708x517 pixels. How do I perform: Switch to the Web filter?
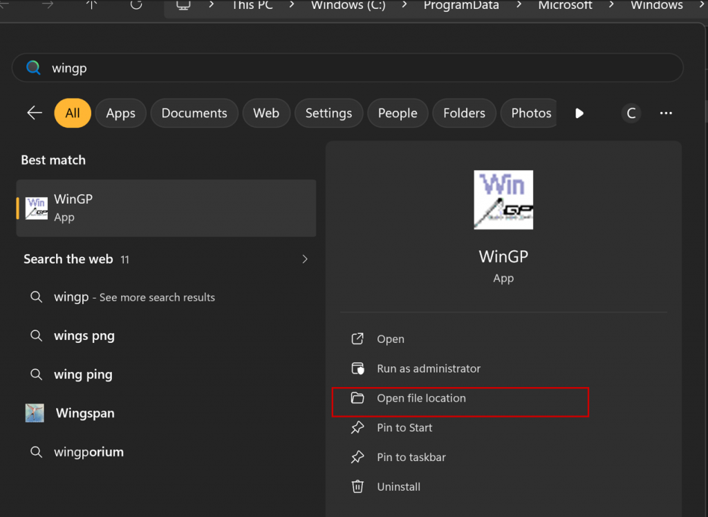pyautogui.click(x=266, y=113)
